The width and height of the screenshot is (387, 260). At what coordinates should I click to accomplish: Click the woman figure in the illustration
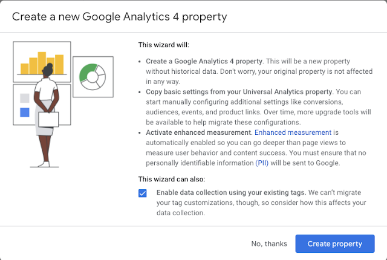(x=47, y=115)
